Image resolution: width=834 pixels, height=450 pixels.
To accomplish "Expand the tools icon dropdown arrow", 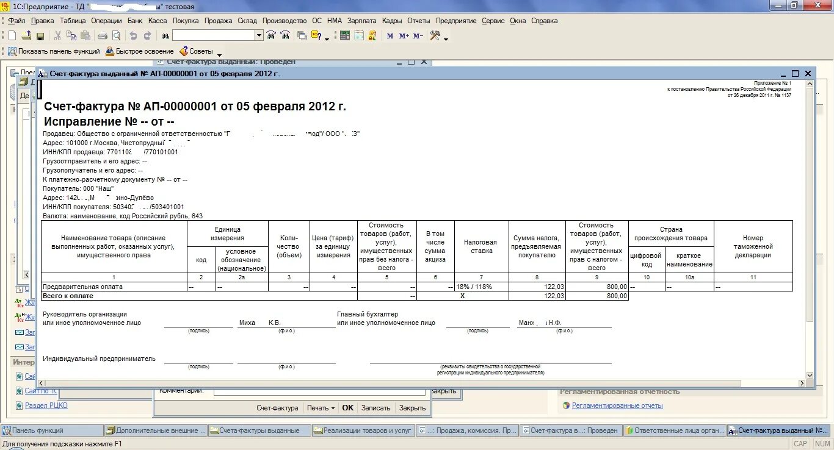I will point(446,38).
